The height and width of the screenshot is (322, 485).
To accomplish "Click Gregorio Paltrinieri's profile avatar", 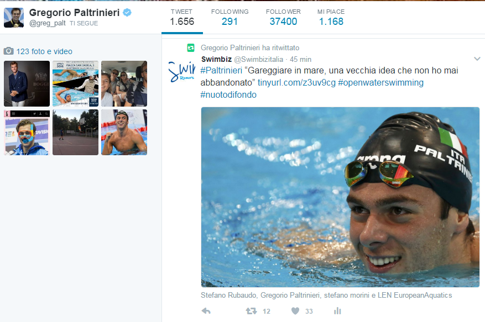I will [14, 18].
